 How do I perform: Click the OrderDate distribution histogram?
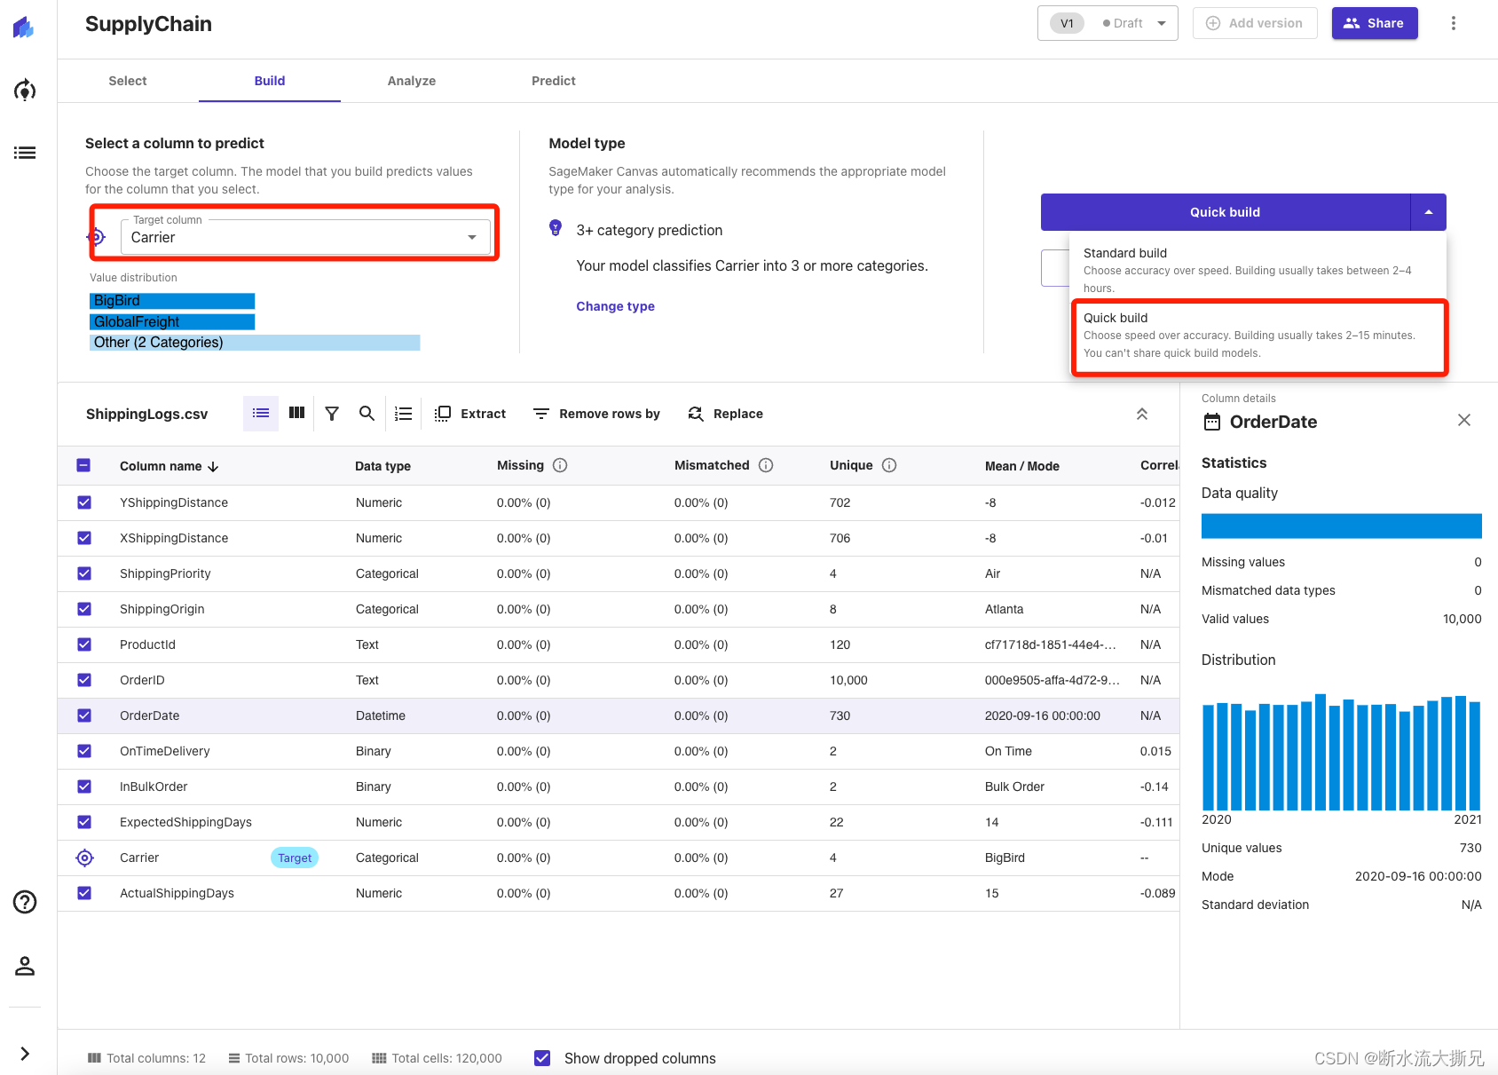click(x=1342, y=752)
